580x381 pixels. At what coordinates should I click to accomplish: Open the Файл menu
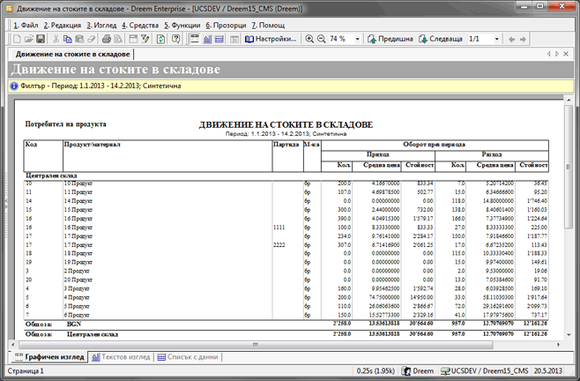pyautogui.click(x=26, y=26)
